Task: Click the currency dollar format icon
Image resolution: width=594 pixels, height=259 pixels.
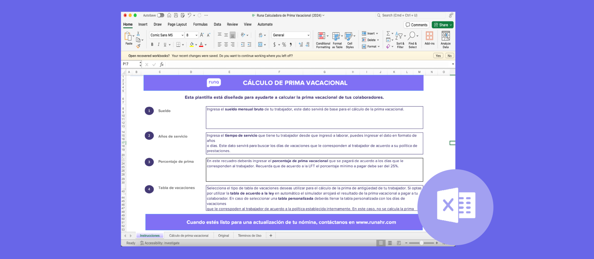Action: [x=274, y=44]
